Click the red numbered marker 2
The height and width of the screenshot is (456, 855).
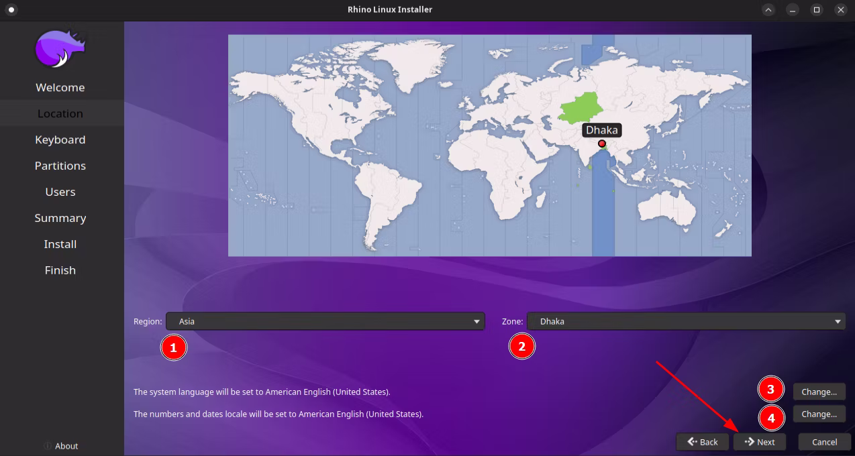pos(522,347)
